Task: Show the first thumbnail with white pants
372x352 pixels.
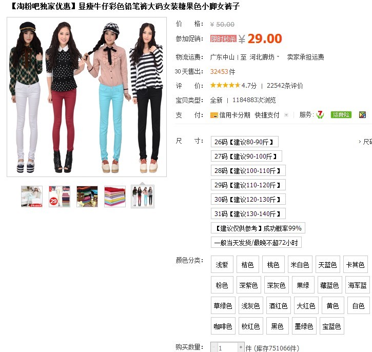Action: 32,197
